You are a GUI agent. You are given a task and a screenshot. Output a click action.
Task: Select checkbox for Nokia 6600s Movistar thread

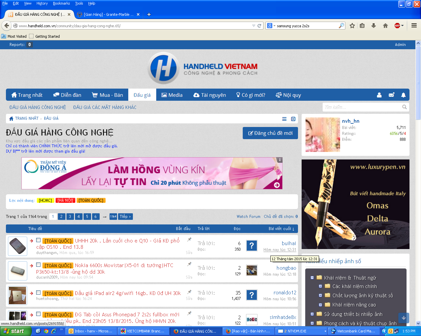click(x=38, y=265)
